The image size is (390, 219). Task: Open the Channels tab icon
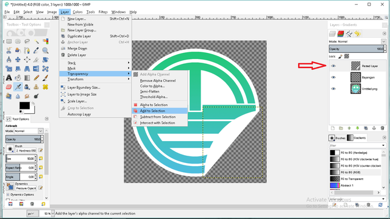tap(341, 34)
